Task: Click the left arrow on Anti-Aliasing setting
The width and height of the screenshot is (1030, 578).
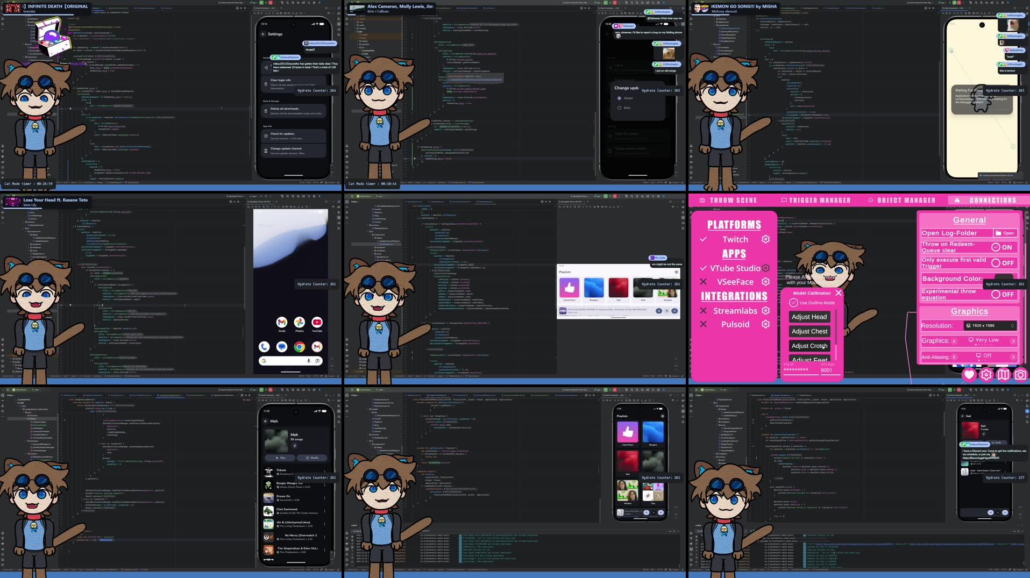Action: click(x=953, y=356)
